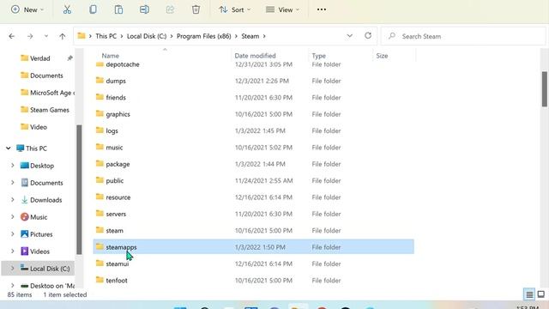The width and height of the screenshot is (549, 309).
Task: Select the public folder row
Action: pyautogui.click(x=254, y=180)
